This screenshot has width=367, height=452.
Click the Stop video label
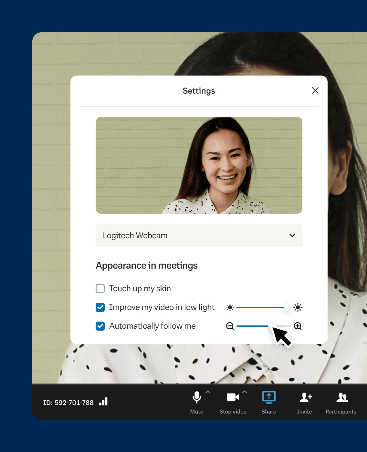(233, 411)
